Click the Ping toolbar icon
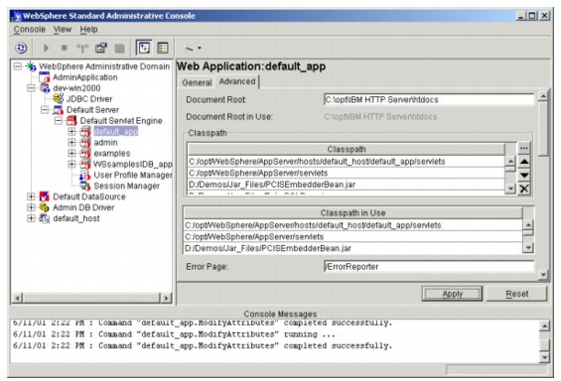Image resolution: width=561 pixels, height=381 pixels. pos(82,48)
